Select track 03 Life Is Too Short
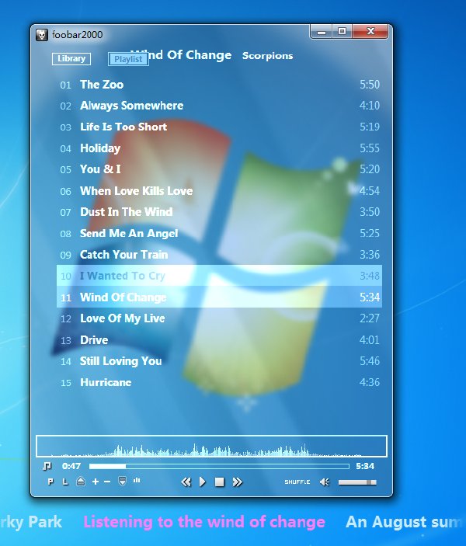Screen dimensions: 466x546 point(220,127)
